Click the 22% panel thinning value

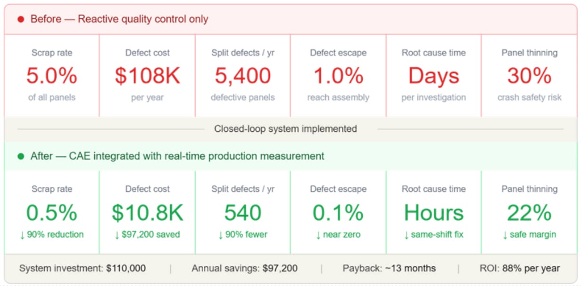click(529, 213)
